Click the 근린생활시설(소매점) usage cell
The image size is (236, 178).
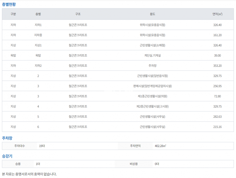pyautogui.click(x=152, y=45)
